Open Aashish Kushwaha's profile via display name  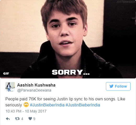click(x=36, y=85)
